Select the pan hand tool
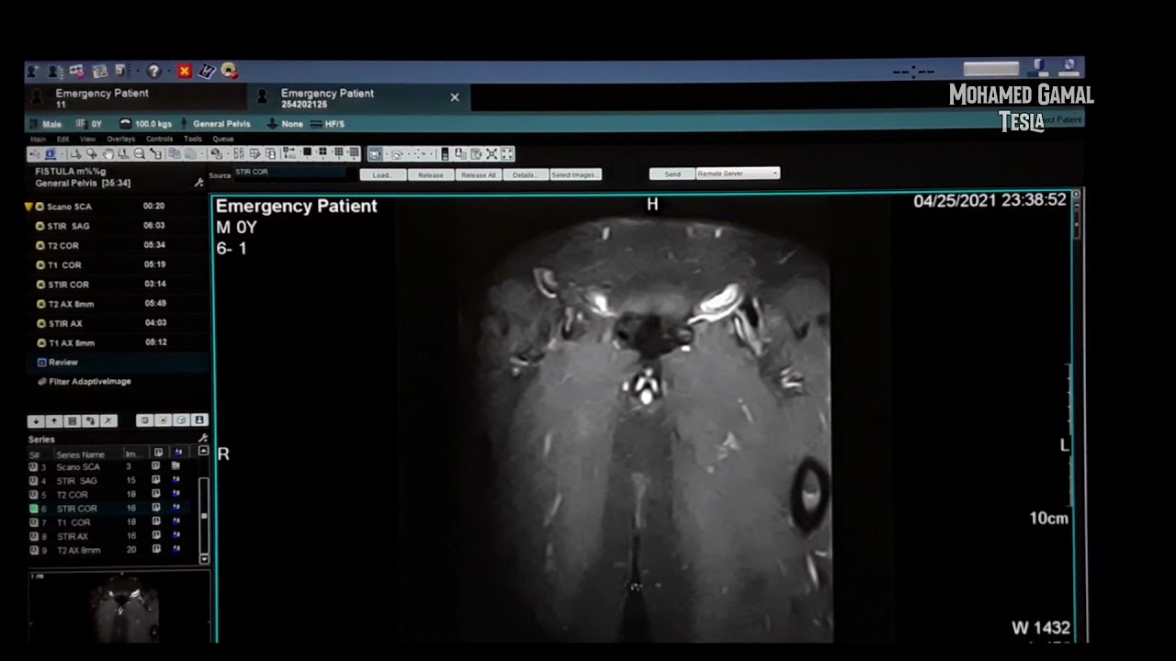 (107, 154)
